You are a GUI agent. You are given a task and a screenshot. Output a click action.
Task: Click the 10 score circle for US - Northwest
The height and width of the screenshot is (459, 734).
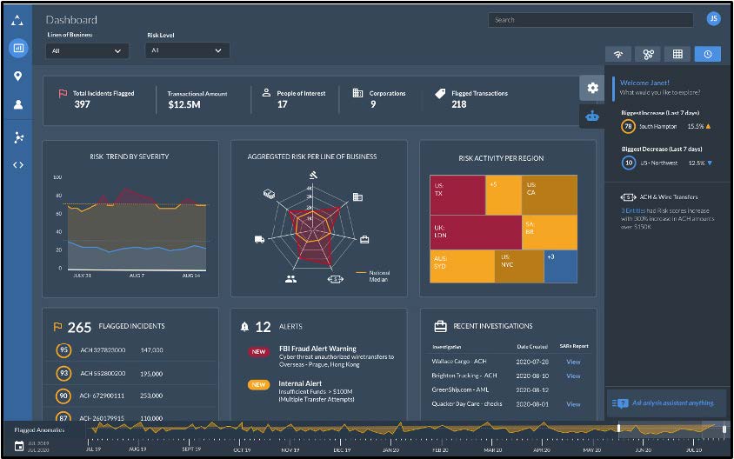pyautogui.click(x=629, y=163)
